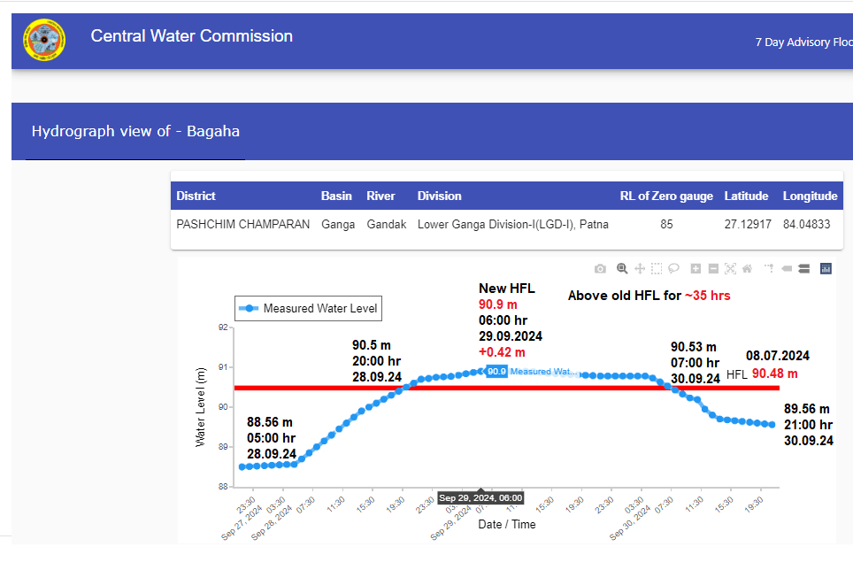Select the Zoom tool in chart toolbar
The image size is (853, 570).
tap(622, 268)
